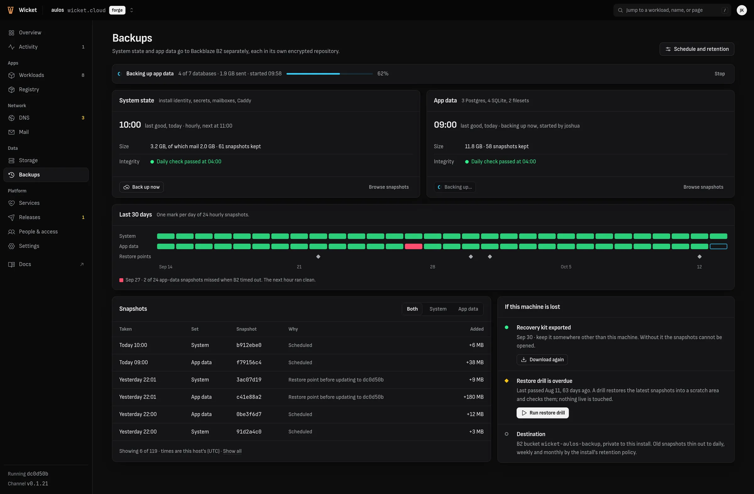The height and width of the screenshot is (494, 754).
Task: Select Backups in the sidebar
Action: click(x=46, y=175)
